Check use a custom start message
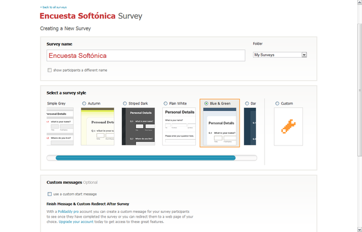The image size is (362, 232). [x=50, y=194]
